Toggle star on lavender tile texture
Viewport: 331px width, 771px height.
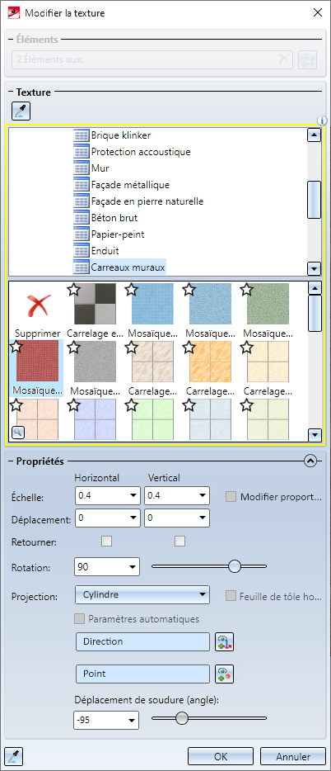73,405
